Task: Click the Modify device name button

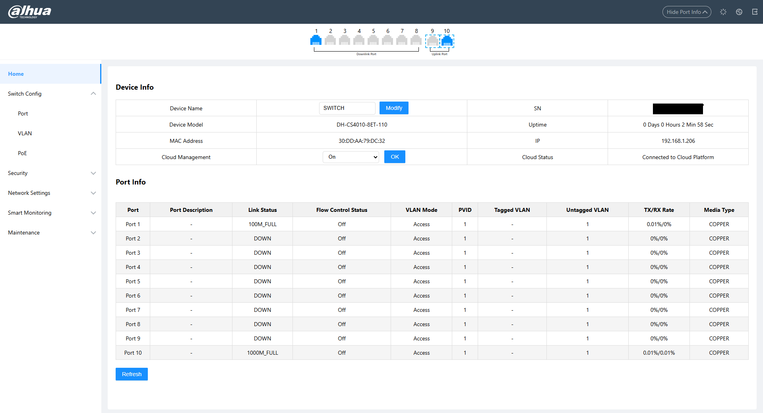Action: click(x=394, y=108)
